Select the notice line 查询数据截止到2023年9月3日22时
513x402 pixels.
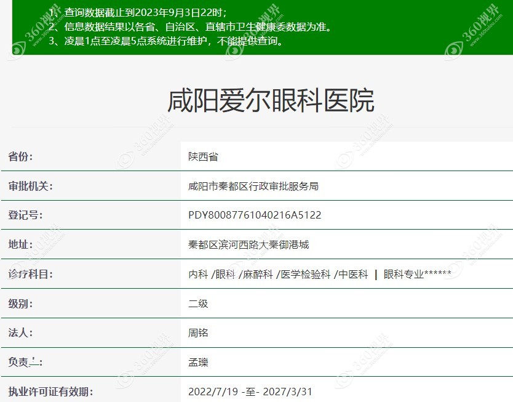(x=138, y=12)
